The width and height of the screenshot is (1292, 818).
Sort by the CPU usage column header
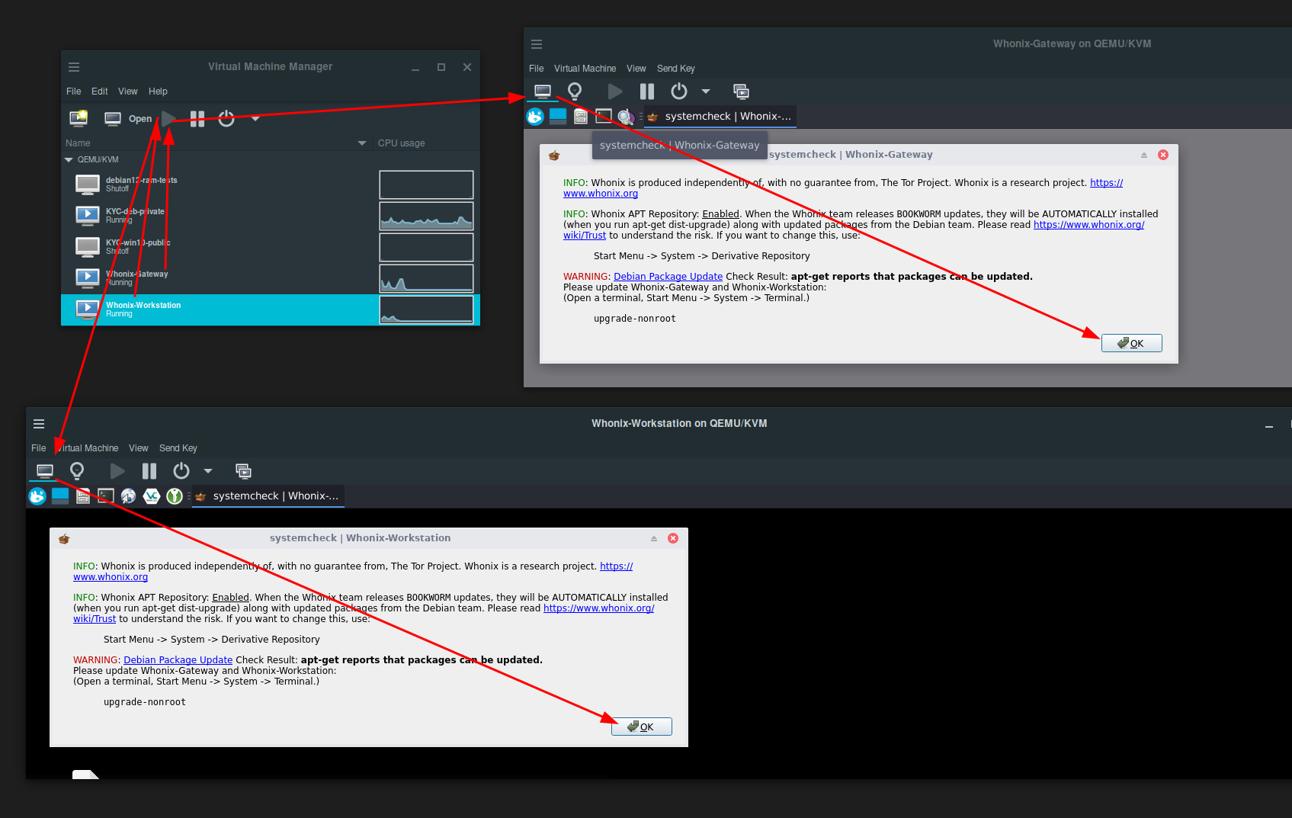click(402, 143)
